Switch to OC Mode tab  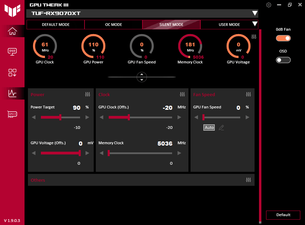(x=113, y=25)
